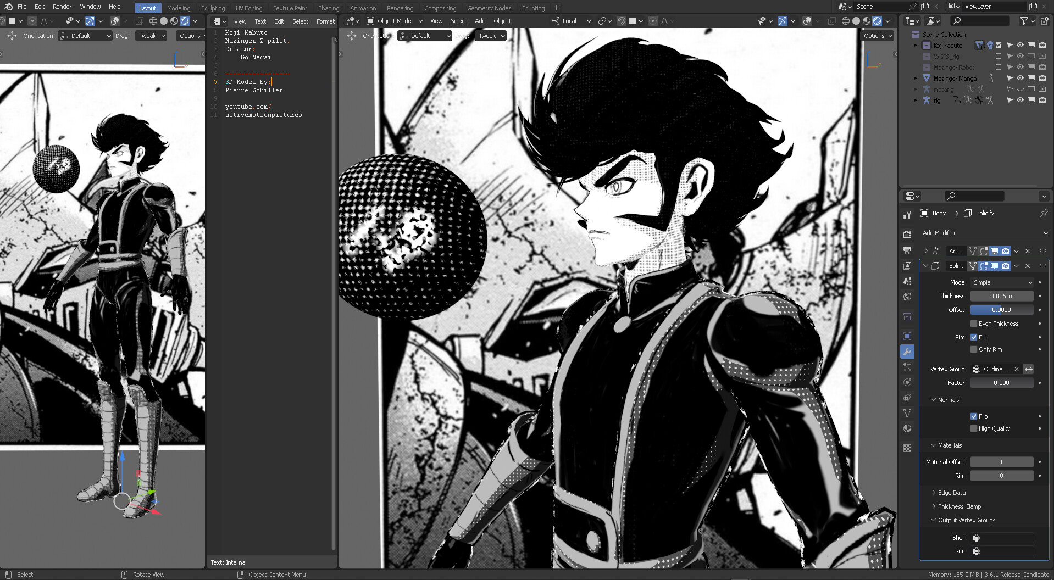
Task: Enable the Even Thickness checkbox
Action: coord(974,324)
